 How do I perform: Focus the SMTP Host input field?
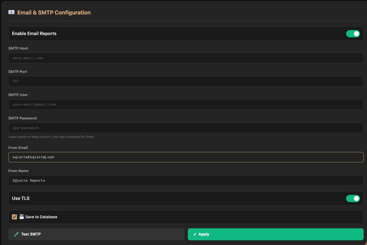186,58
